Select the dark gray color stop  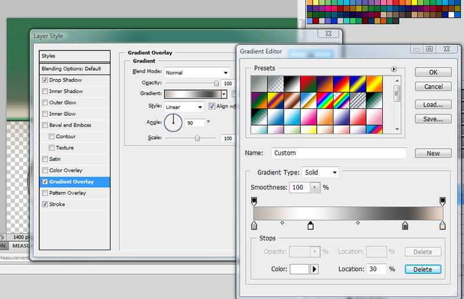(405, 225)
